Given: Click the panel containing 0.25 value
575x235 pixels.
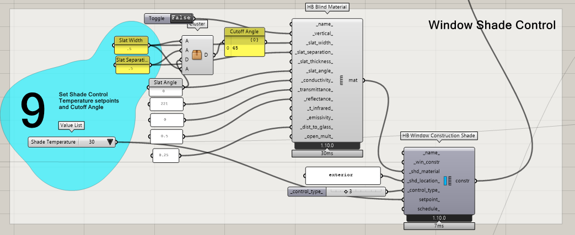Looking at the screenshot, I should [166, 156].
